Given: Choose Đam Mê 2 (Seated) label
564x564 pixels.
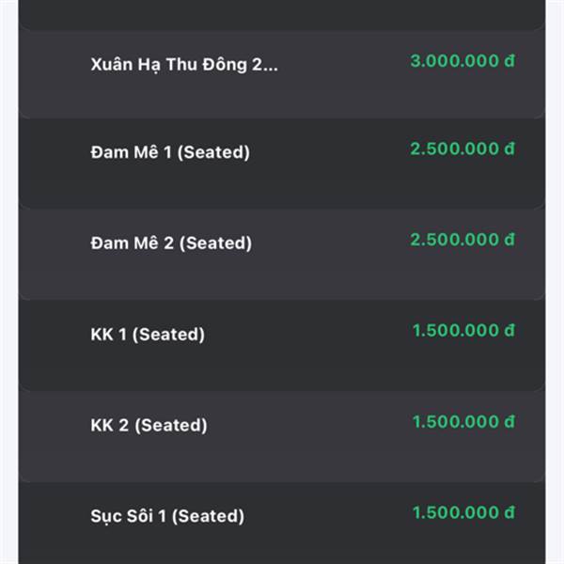Looking at the screenshot, I should 171,243.
